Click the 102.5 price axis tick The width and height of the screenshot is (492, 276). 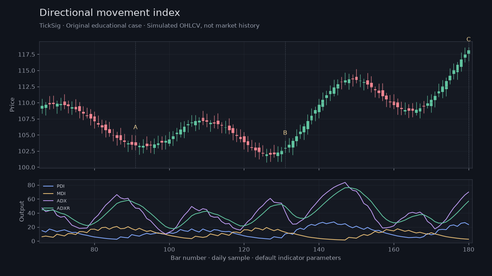[26, 151]
